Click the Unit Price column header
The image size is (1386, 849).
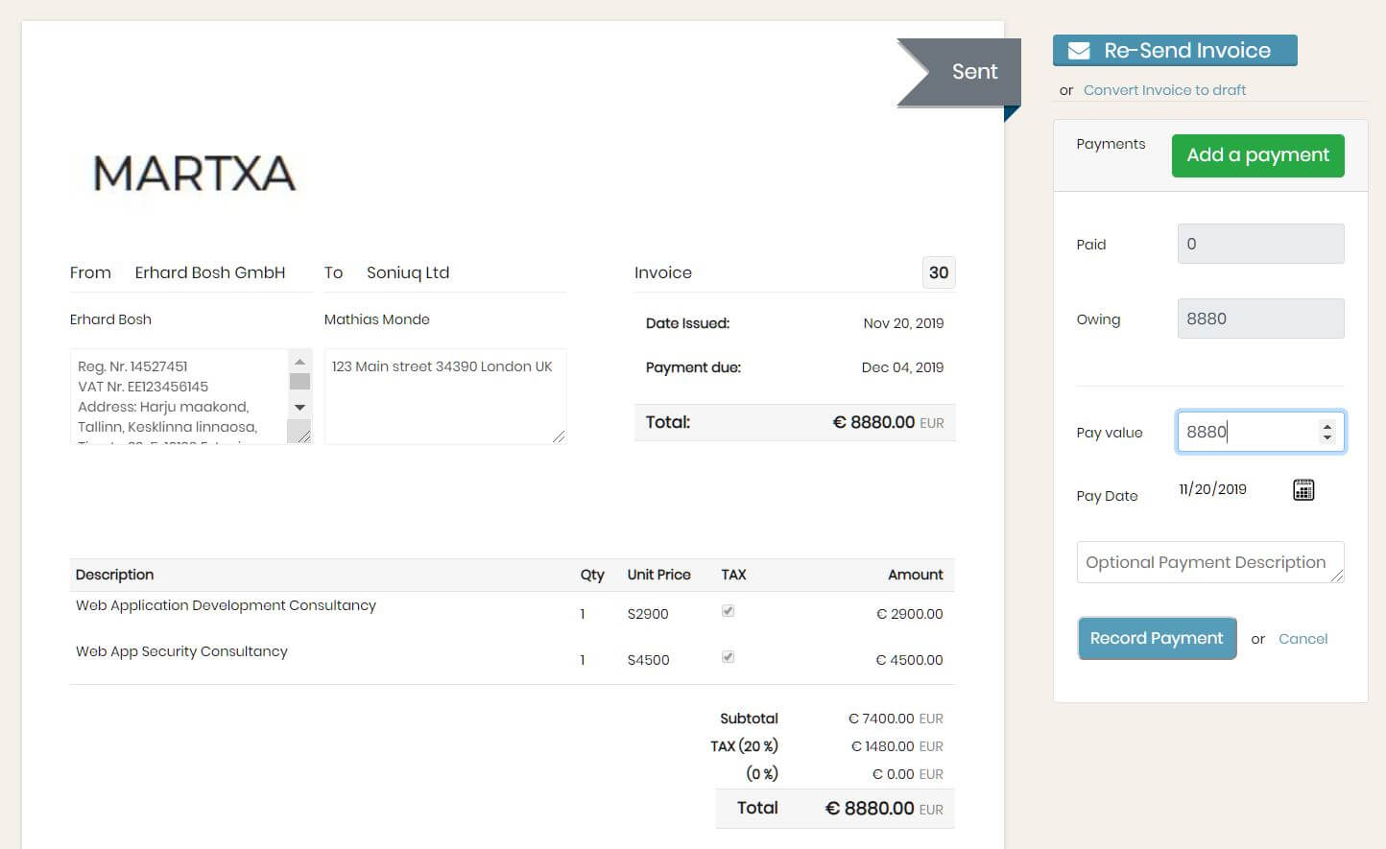point(658,575)
